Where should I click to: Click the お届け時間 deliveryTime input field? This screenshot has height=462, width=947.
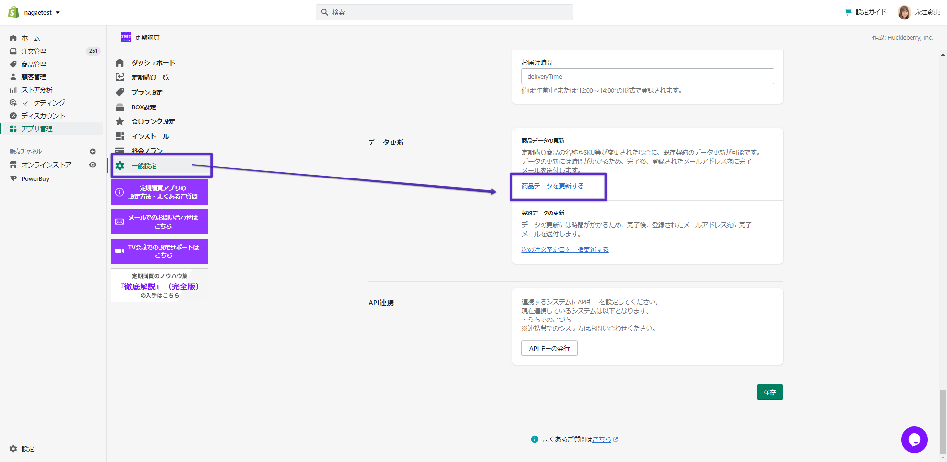pos(648,76)
